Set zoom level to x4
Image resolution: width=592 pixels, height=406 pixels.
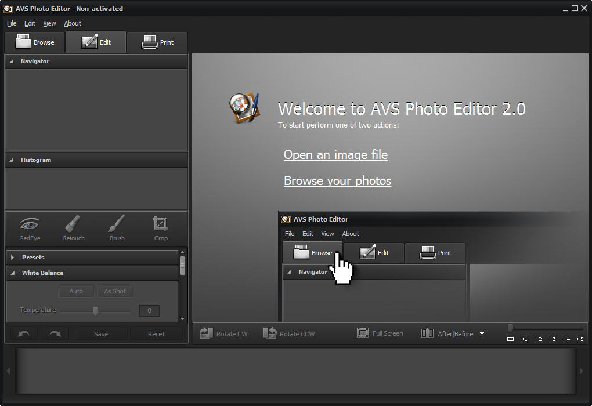click(566, 339)
